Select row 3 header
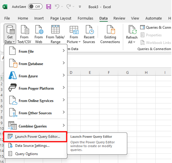172x163 pixels. coord(2,89)
